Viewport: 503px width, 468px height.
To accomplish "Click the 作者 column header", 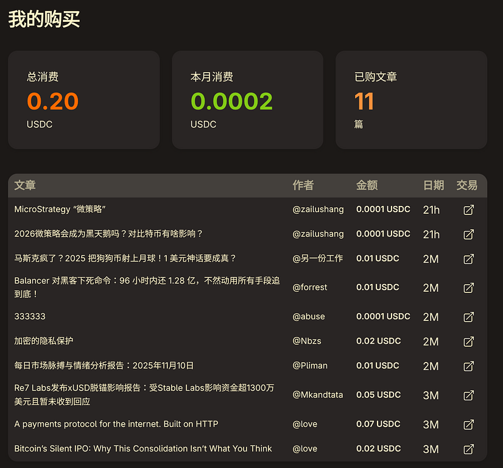I will [303, 185].
